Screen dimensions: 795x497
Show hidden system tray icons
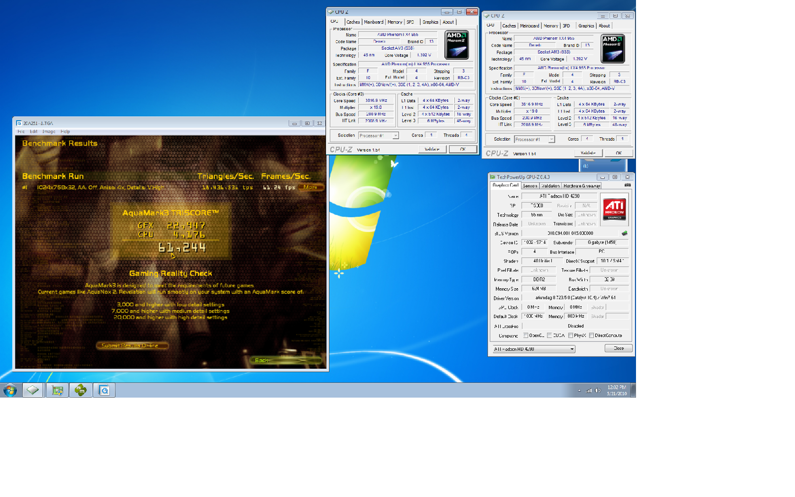click(579, 391)
